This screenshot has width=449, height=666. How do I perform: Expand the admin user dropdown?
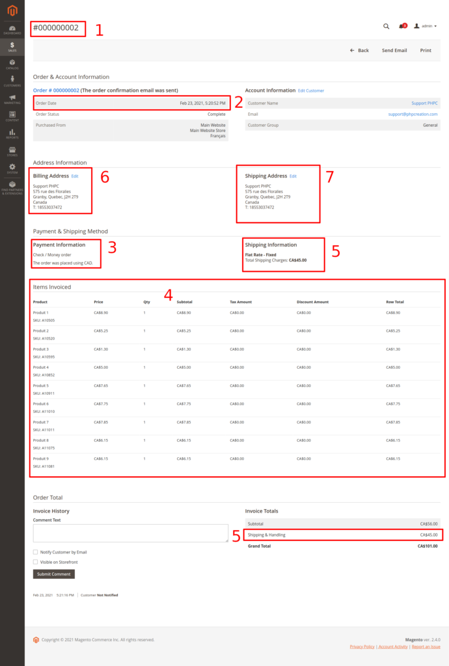point(426,26)
